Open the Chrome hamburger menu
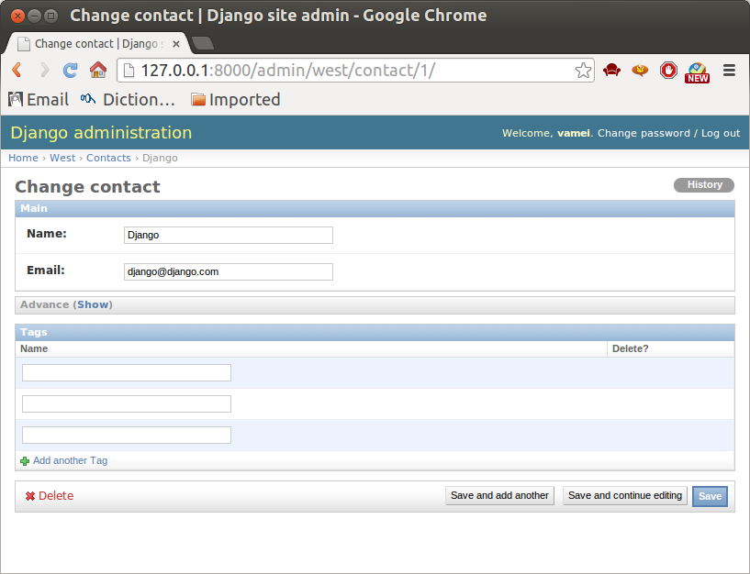Image resolution: width=750 pixels, height=574 pixels. point(729,71)
